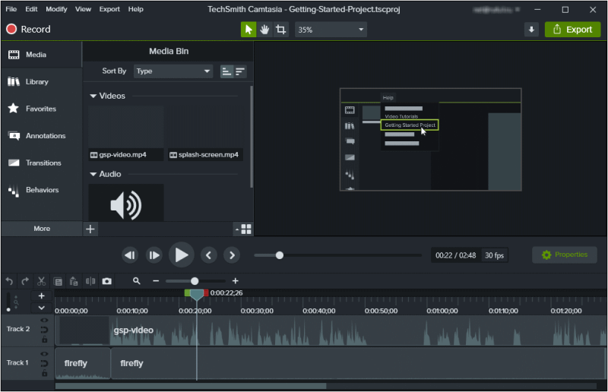Click the Undo arrow in timeline toolbar
Screen dimensions: 608x392
coord(9,281)
